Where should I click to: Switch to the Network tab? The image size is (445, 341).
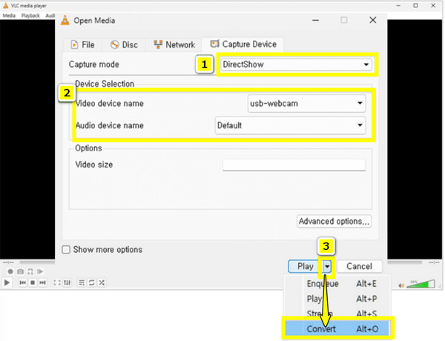[174, 44]
